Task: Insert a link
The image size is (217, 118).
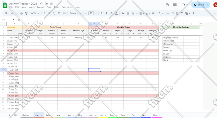Action: click(x=167, y=13)
